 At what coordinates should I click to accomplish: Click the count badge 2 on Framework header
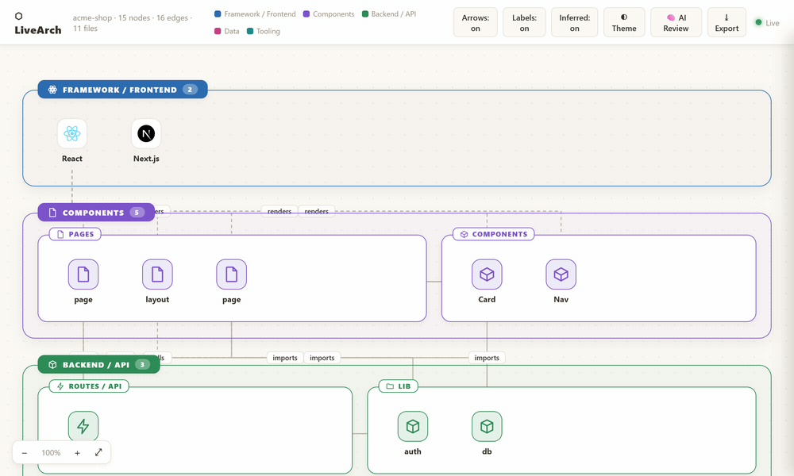pyautogui.click(x=190, y=90)
